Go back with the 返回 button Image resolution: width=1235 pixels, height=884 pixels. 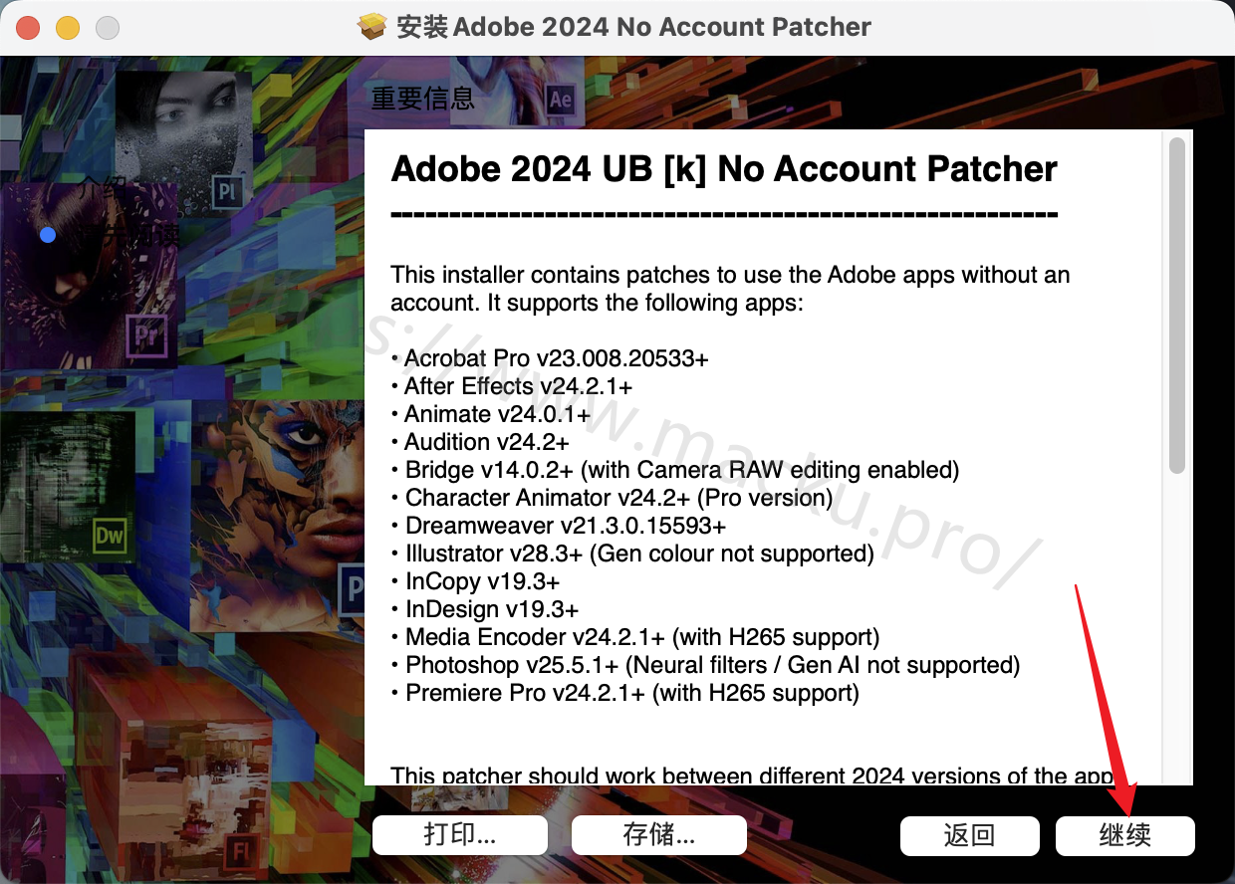pyautogui.click(x=970, y=835)
